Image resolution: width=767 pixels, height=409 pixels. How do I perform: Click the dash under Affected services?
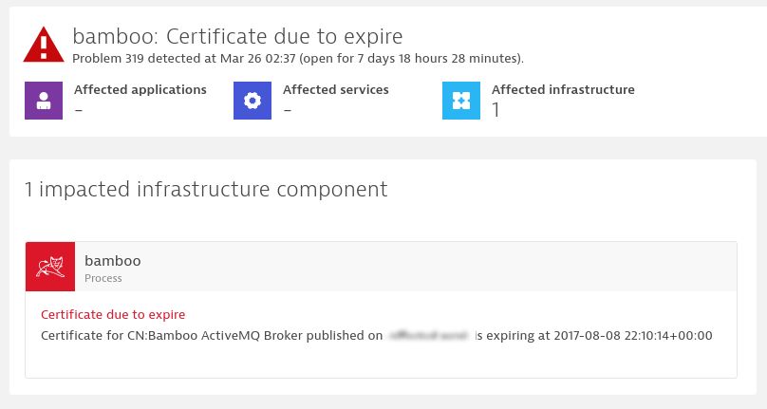click(288, 111)
